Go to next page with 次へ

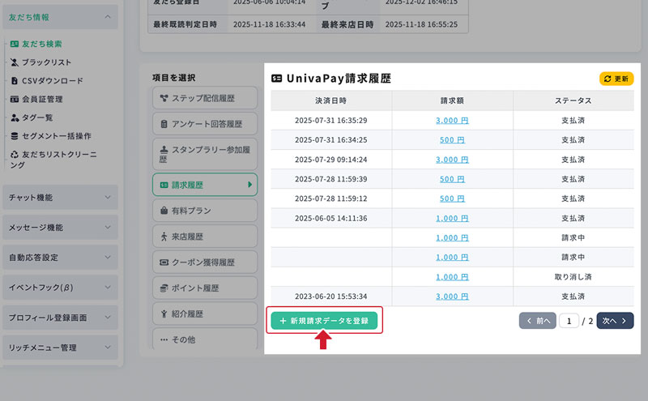tap(615, 321)
